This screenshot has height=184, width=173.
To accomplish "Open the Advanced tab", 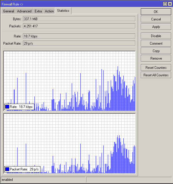I will [24, 11].
